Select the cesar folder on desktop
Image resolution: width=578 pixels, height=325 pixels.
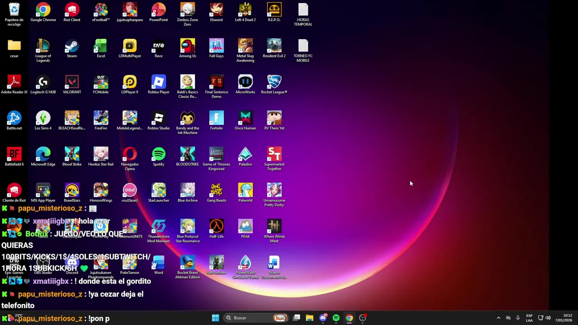[14, 48]
